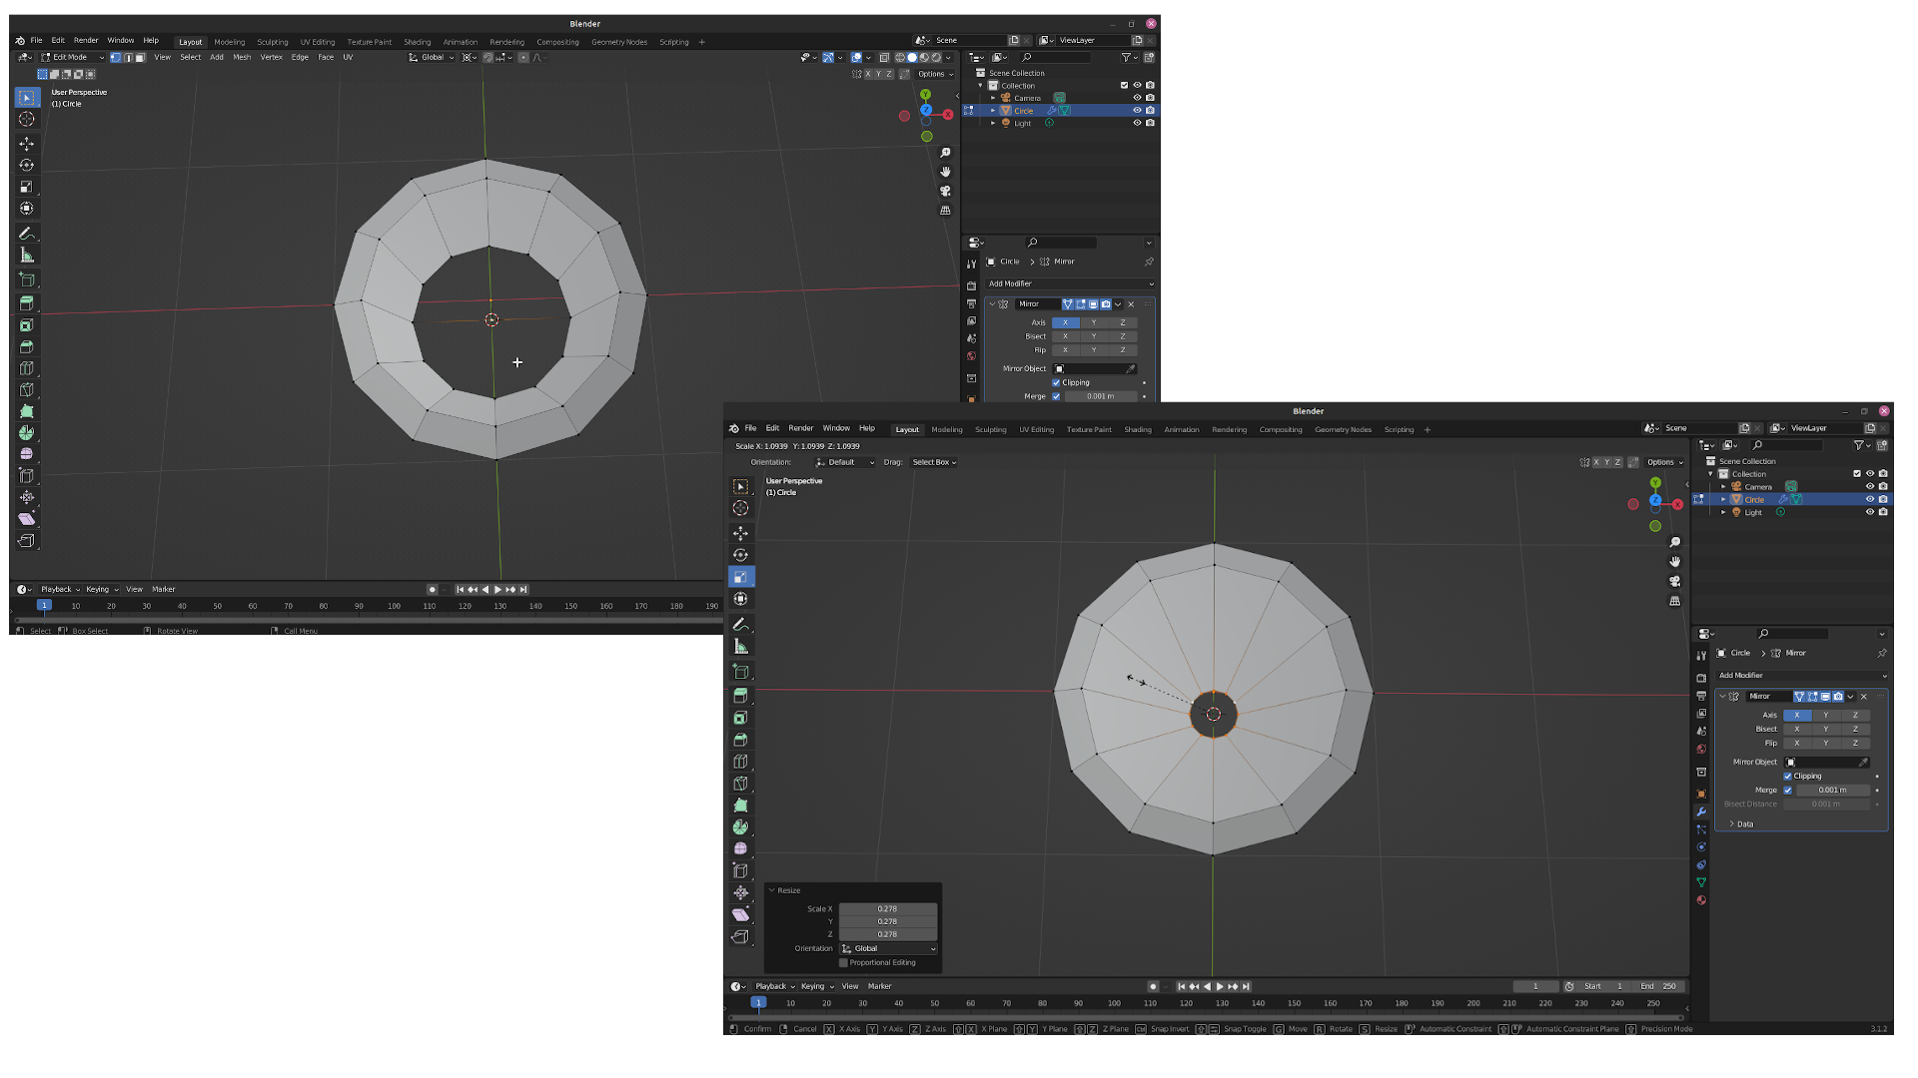Click zoom view icon in front window viewport
Viewport: 1918px width, 1078px height.
[x=1675, y=542]
